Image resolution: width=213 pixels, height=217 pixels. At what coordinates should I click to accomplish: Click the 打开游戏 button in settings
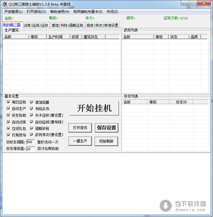click(80, 128)
